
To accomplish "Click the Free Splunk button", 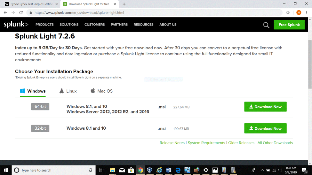I will tap(289, 25).
